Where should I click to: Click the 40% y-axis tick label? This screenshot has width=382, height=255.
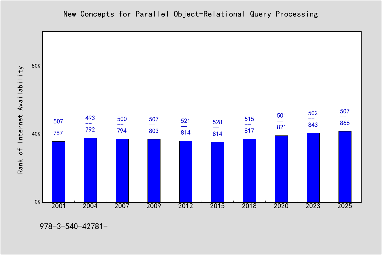36,134
